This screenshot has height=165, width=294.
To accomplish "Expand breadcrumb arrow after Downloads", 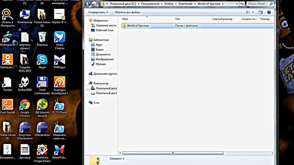I will [x=195, y=4].
